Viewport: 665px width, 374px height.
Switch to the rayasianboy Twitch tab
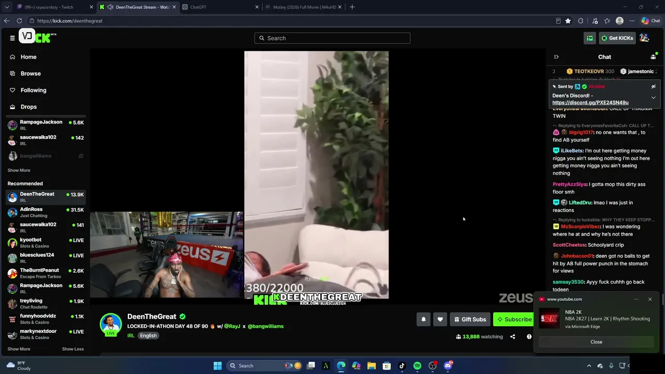click(55, 7)
